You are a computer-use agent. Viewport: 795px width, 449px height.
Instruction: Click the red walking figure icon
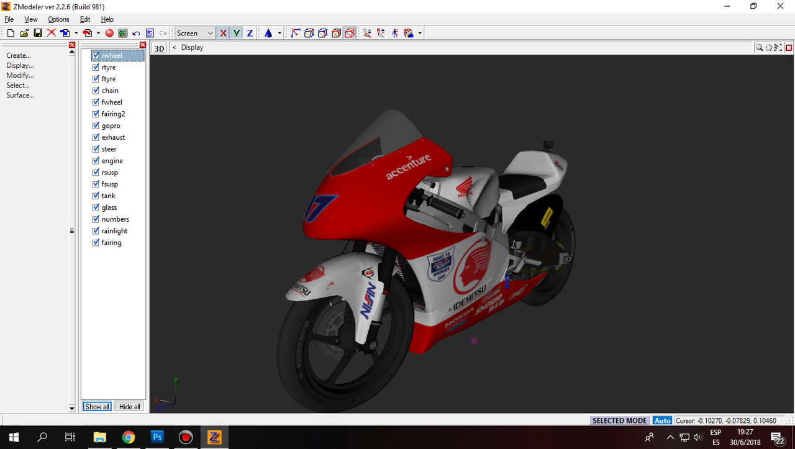394,33
